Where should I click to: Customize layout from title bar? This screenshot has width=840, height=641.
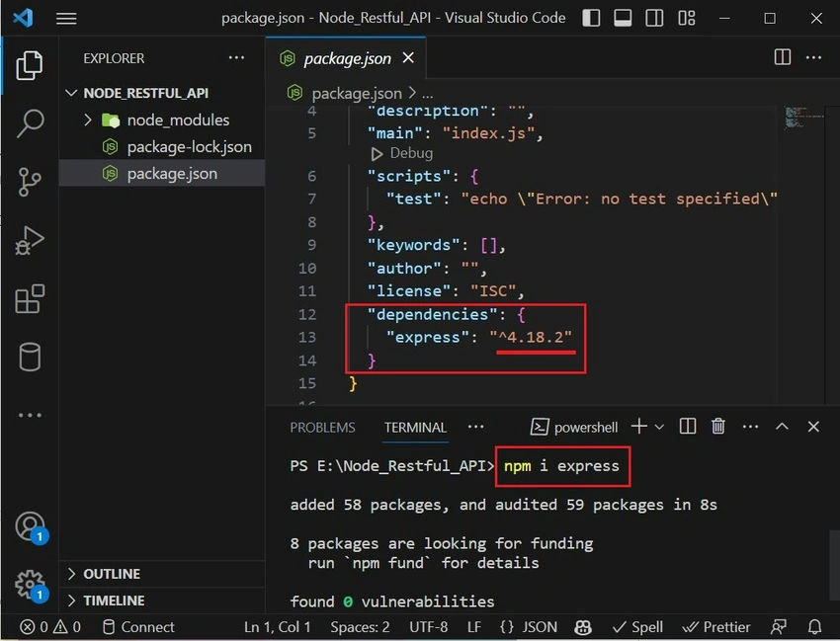click(x=686, y=18)
